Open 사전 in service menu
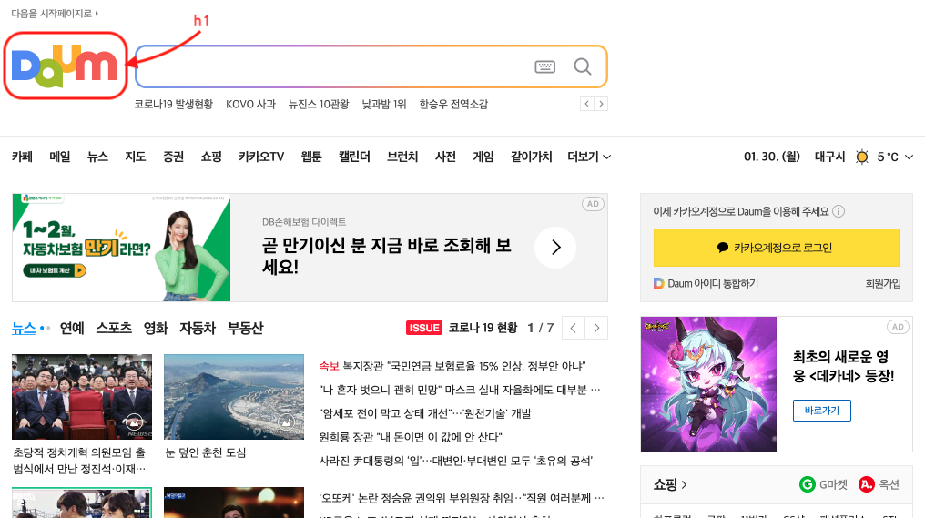The image size is (925, 518). [x=445, y=157]
